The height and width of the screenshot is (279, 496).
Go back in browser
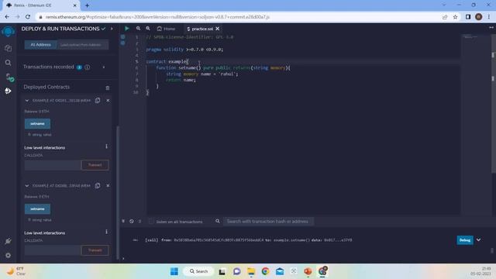[7, 17]
